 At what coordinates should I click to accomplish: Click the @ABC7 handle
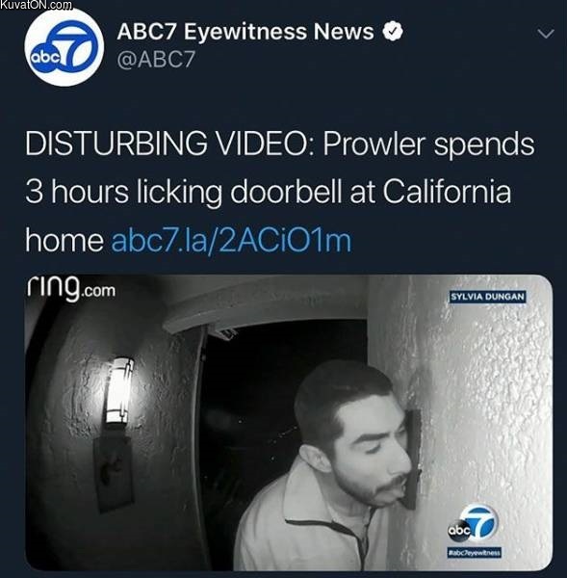[x=156, y=60]
